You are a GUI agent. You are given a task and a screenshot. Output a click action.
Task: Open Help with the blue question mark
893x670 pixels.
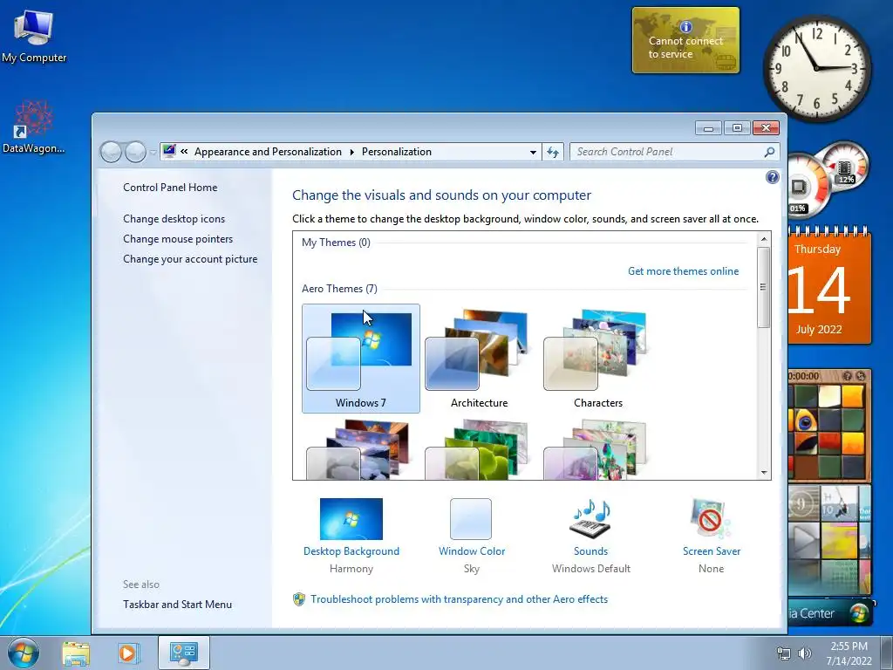[x=773, y=177]
